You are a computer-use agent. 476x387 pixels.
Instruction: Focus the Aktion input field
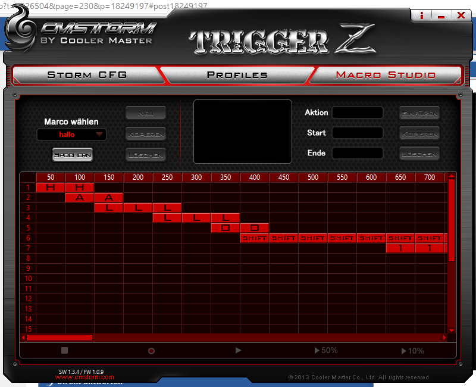tap(358, 113)
